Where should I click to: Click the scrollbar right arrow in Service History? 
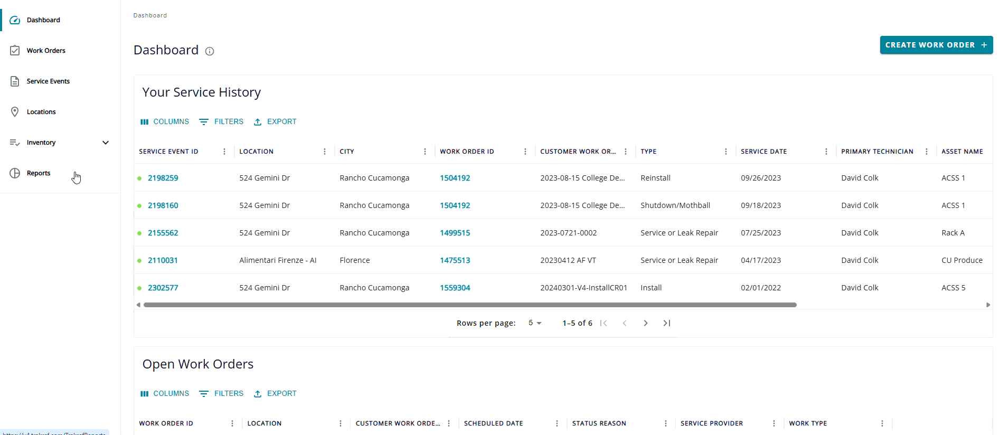pyautogui.click(x=988, y=305)
